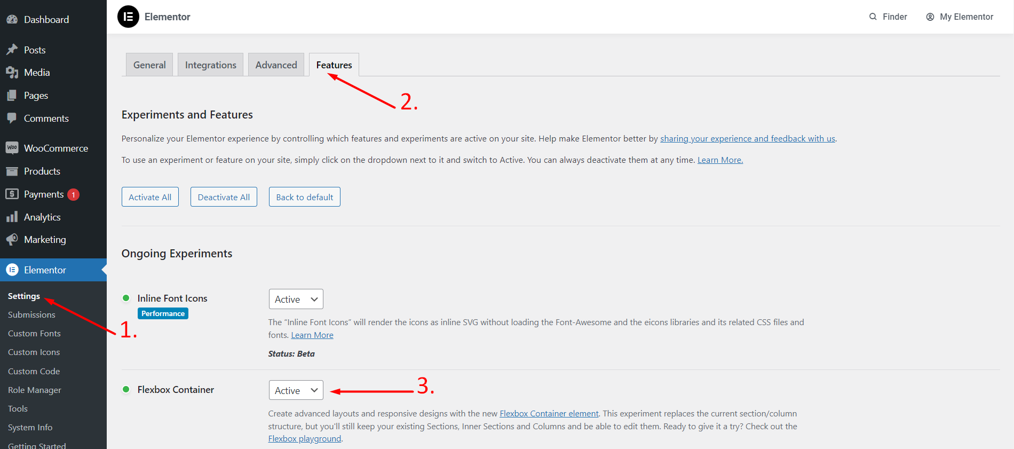Open Getting Started submenu item
This screenshot has width=1014, height=449.
(x=37, y=445)
